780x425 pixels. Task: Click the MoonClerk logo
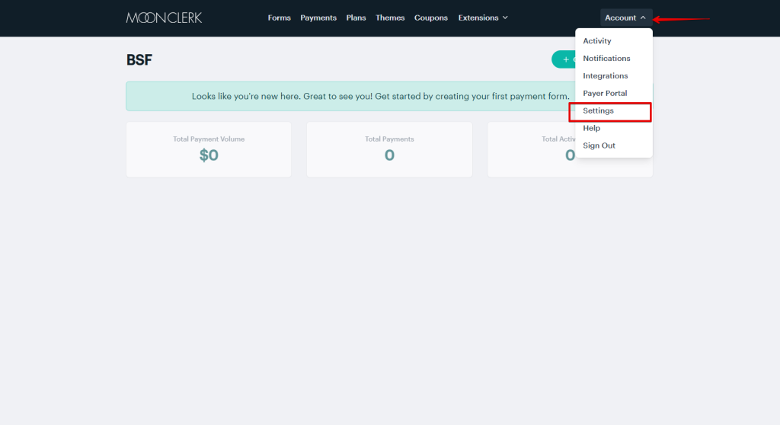pyautogui.click(x=164, y=18)
